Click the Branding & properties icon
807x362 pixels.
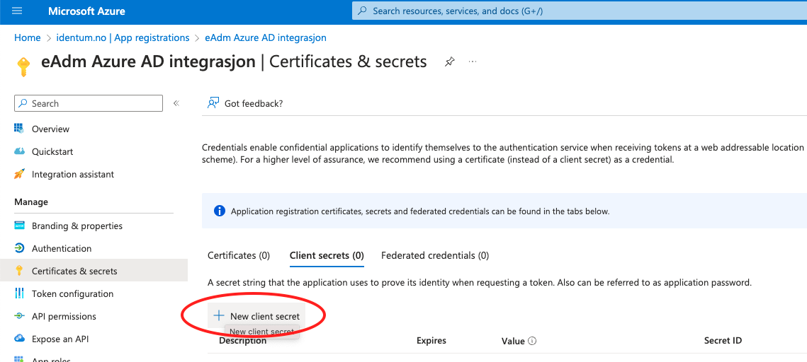[x=20, y=226]
